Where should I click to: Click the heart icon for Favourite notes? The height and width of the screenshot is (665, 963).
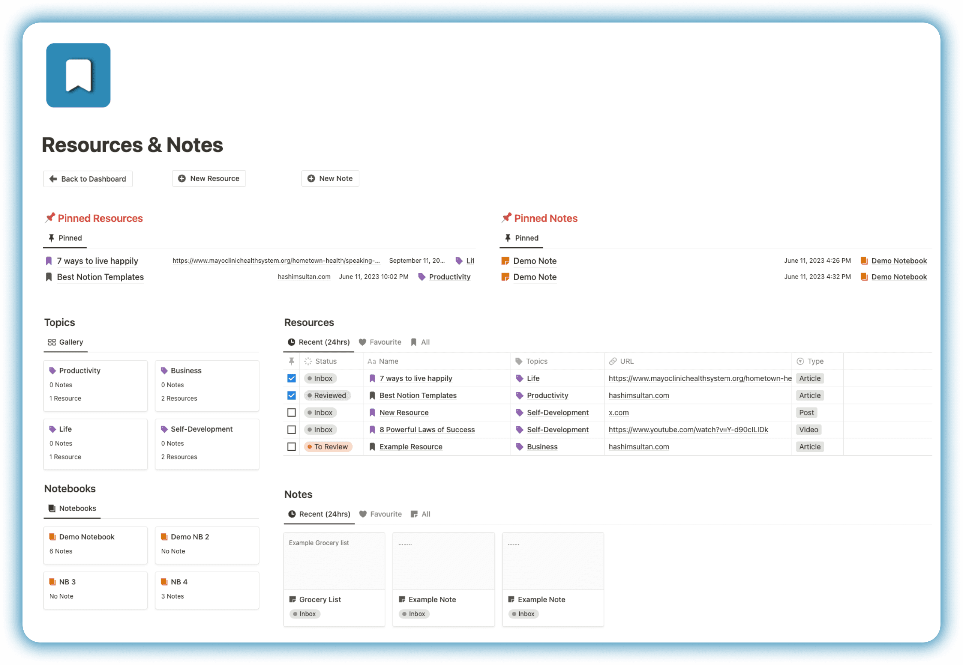click(x=363, y=514)
